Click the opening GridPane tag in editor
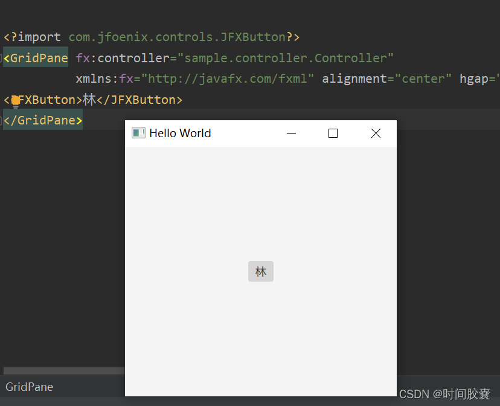This screenshot has width=500, height=406. [36, 58]
